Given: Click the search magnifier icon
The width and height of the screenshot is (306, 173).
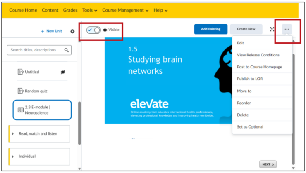Looking at the screenshot, I should point(67,50).
